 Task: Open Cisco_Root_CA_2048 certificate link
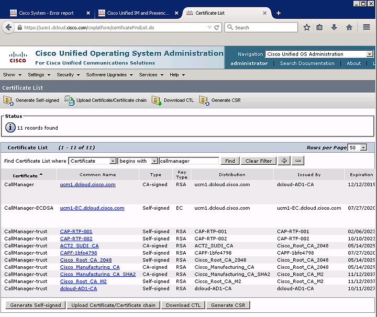pos(86,260)
